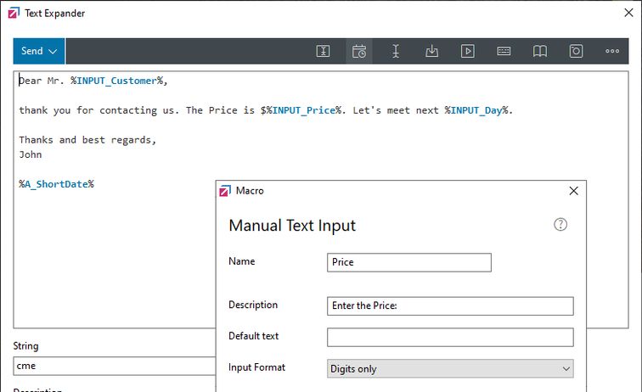Open the three-dot more options menu
The height and width of the screenshot is (392, 642).
[x=612, y=51]
